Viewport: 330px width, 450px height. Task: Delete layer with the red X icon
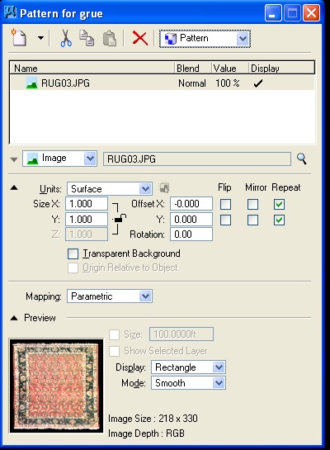(x=140, y=38)
